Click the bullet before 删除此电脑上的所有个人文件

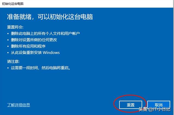8,34
